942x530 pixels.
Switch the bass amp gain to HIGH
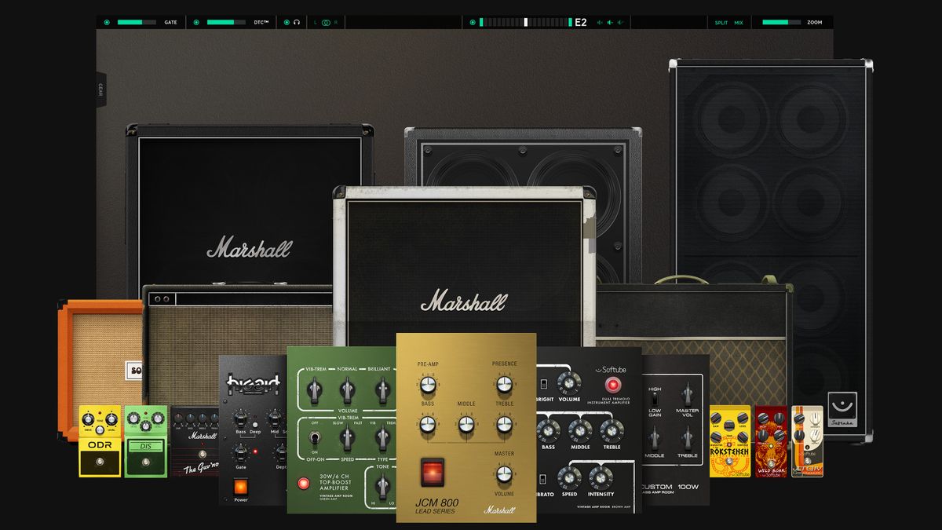coord(654,397)
